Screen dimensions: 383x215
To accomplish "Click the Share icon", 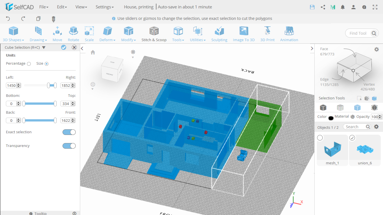I will 323,7.
